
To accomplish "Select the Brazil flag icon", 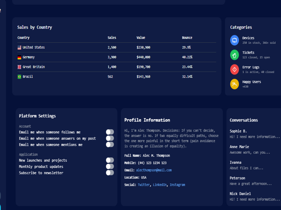I will [19, 76].
